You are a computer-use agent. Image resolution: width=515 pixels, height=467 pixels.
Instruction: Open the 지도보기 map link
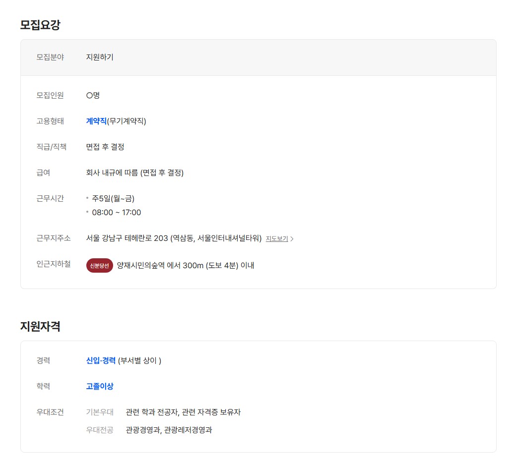pos(277,238)
